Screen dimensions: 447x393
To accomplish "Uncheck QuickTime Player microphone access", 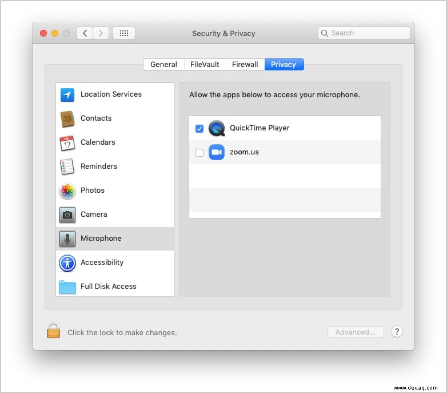I will 199,129.
